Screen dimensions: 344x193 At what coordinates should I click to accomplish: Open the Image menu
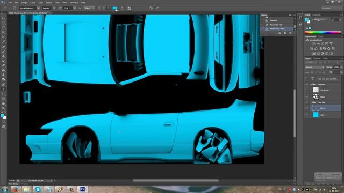point(24,2)
